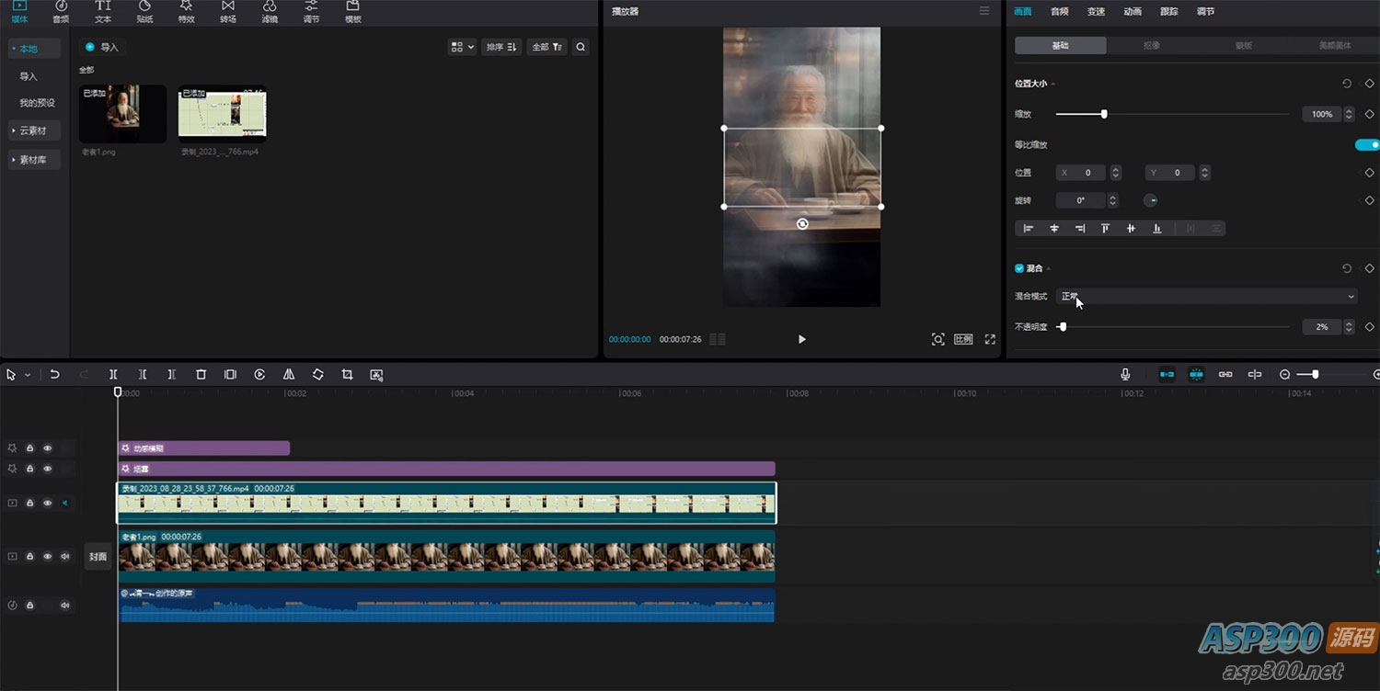Click the undo arrow in timeline toolbar
The width and height of the screenshot is (1380, 691).
click(x=54, y=375)
